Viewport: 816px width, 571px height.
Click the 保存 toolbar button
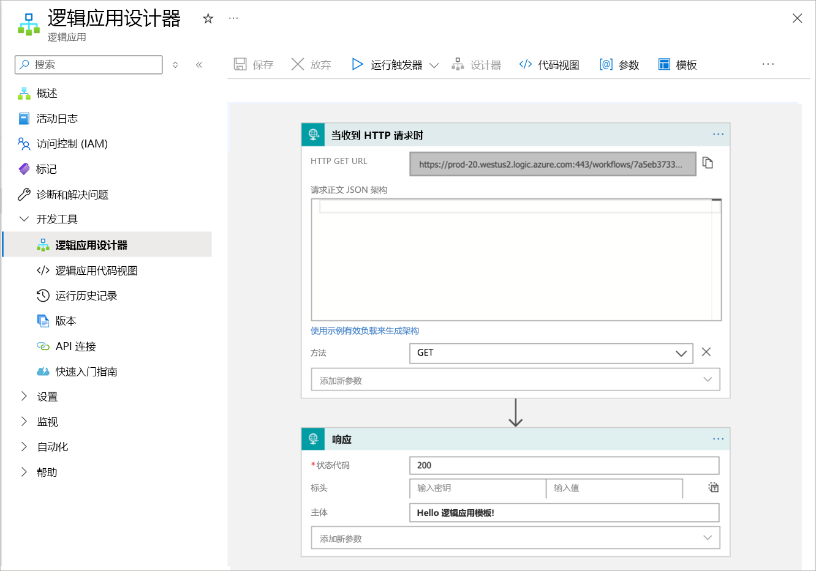coord(254,64)
